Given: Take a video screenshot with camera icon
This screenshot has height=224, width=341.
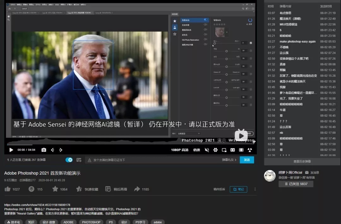Looking at the screenshot, I should click(44, 150).
